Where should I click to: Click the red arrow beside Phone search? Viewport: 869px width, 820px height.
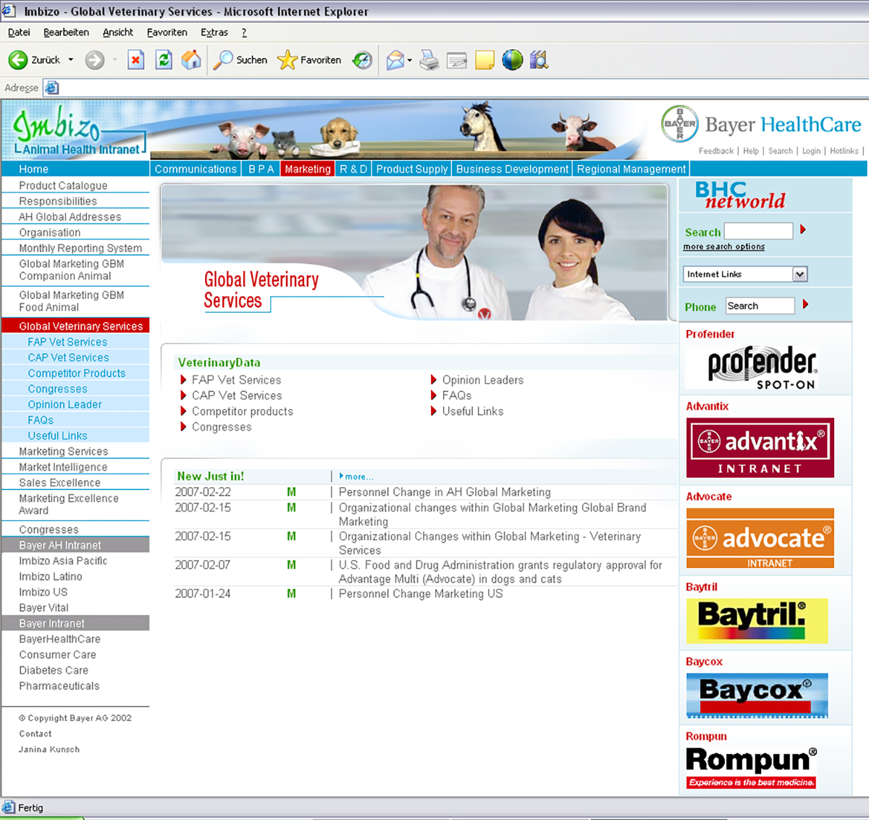805,305
